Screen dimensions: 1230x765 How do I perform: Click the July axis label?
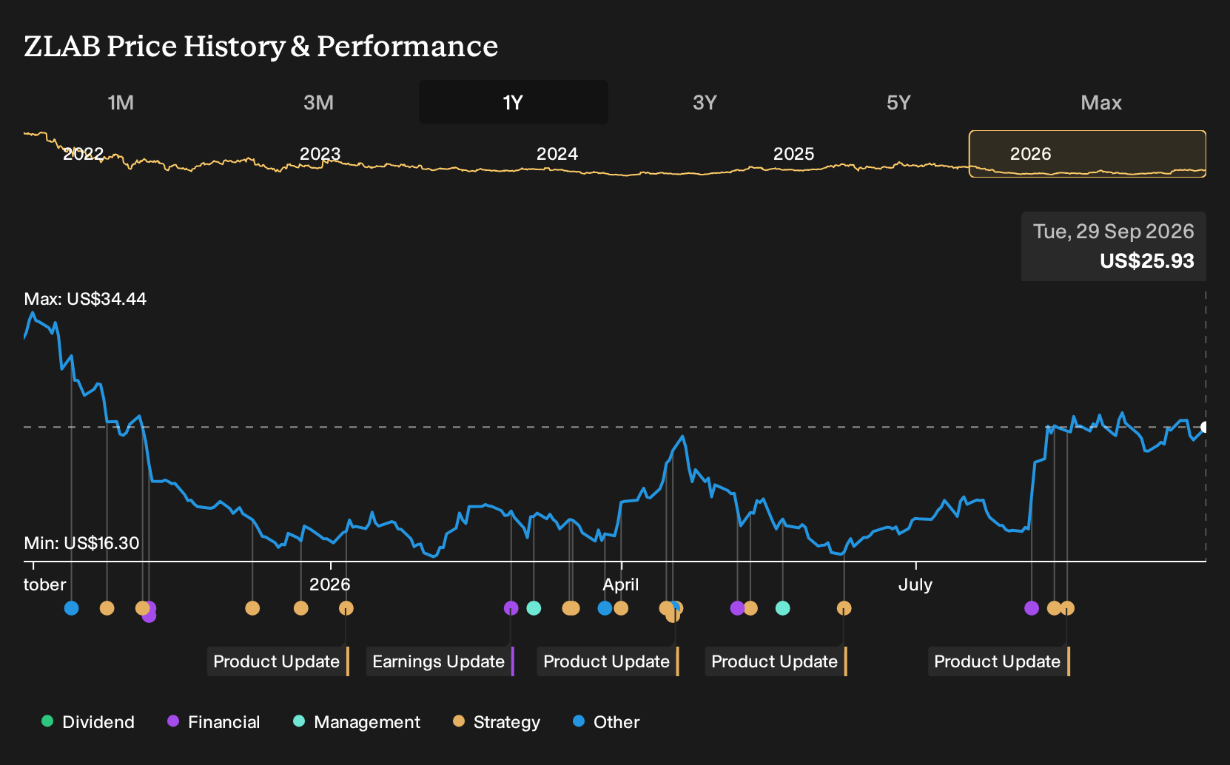tap(915, 584)
